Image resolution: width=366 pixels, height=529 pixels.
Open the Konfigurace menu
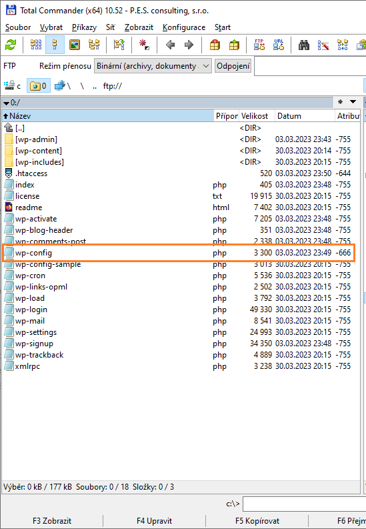click(184, 27)
